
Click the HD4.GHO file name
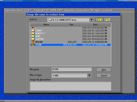pos(39,42)
